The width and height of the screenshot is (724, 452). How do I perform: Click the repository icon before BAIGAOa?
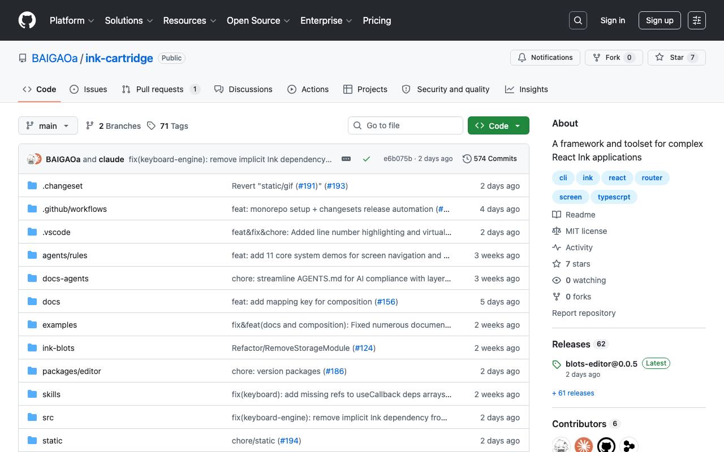tap(23, 58)
